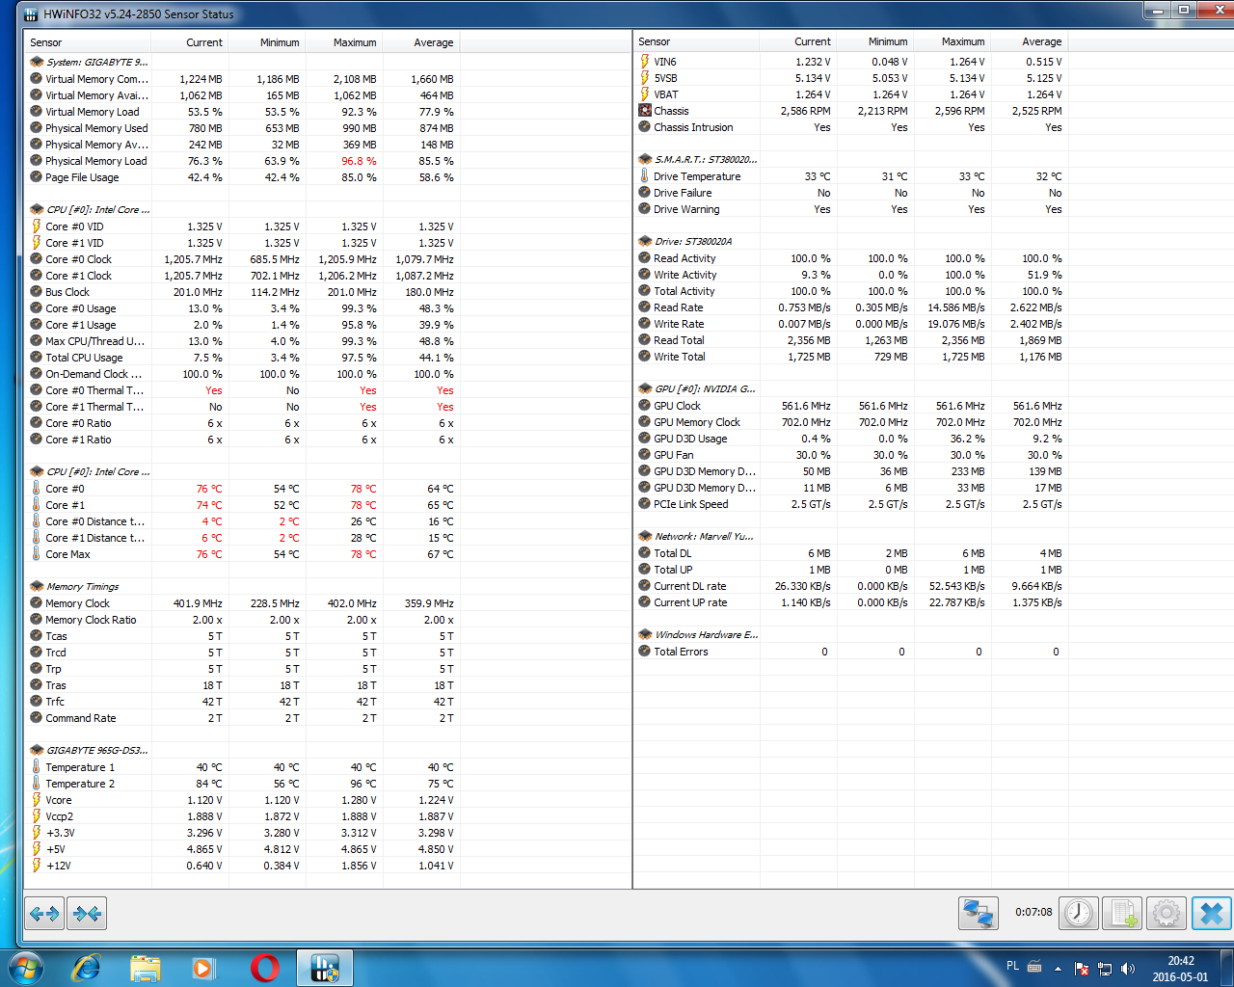Click the 685.5 MHz minimum clock value
The height and width of the screenshot is (987, 1234).
tap(275, 259)
